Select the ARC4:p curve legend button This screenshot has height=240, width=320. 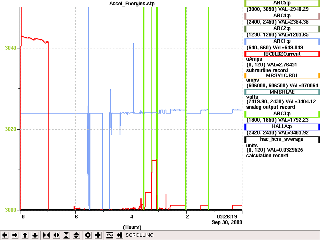click(x=282, y=16)
